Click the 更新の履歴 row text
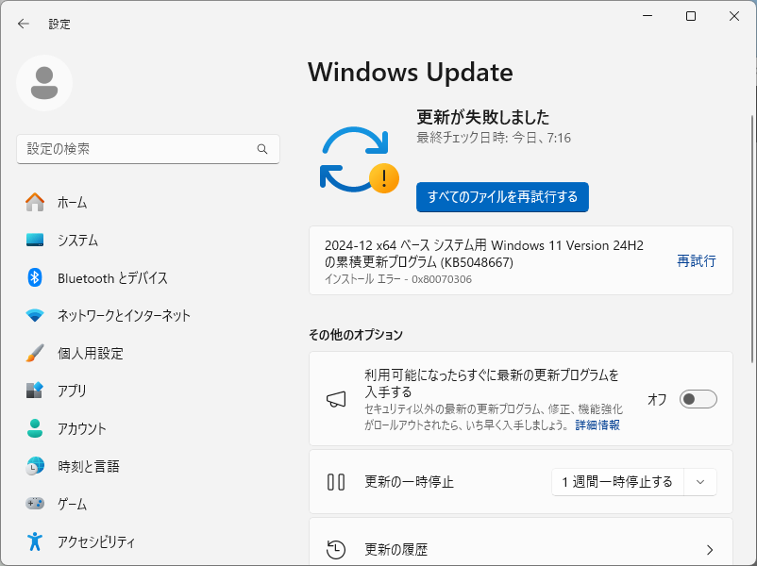Screen dimensions: 757x566 (395, 550)
